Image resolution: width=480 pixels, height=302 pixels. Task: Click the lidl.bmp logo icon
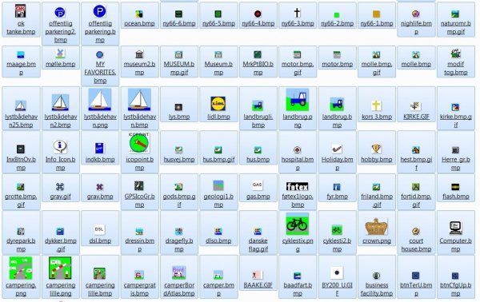pos(218,104)
